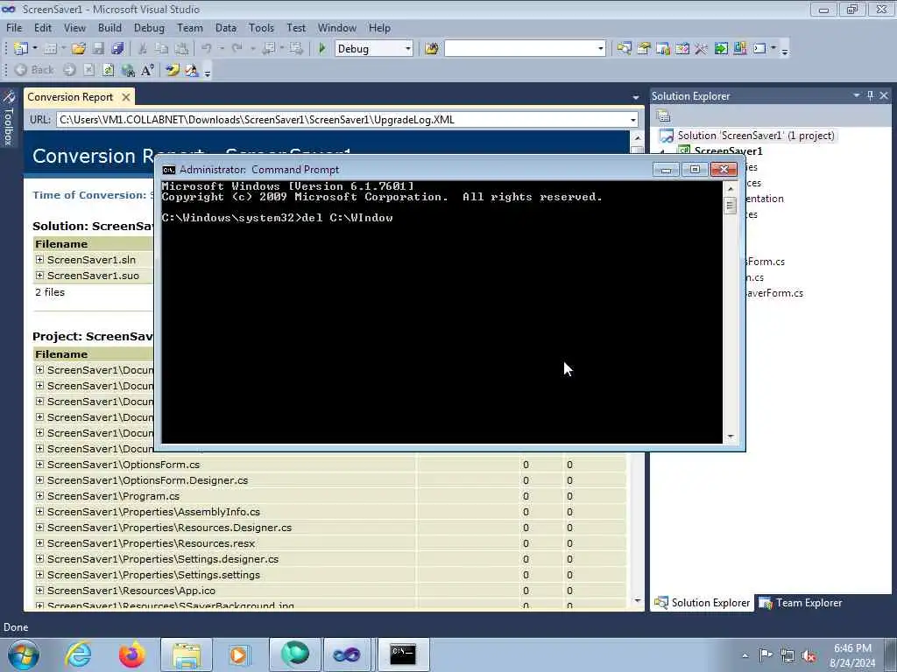Open Solution Explorer from toolbar icon
The height and width of the screenshot is (672, 897).
point(624,49)
